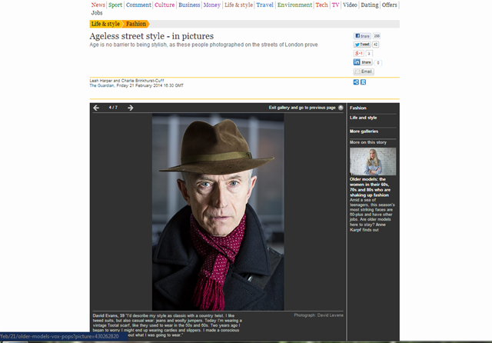Select the Fashion breadcrumb tab
Image resolution: width=492 pixels, height=343 pixels.
pyautogui.click(x=136, y=24)
